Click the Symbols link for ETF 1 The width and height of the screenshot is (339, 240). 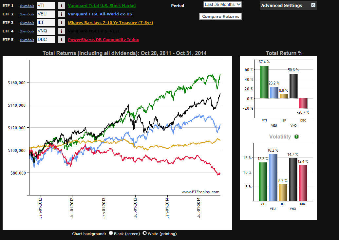pyautogui.click(x=27, y=6)
